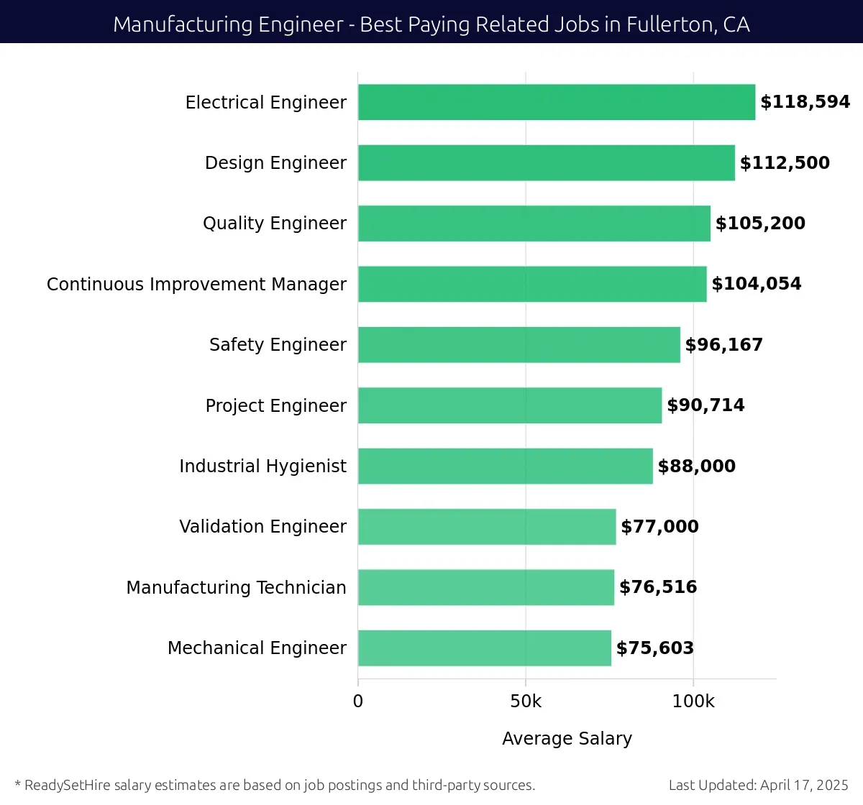
Task: Click the Project Engineer salary bar
Action: pos(510,405)
